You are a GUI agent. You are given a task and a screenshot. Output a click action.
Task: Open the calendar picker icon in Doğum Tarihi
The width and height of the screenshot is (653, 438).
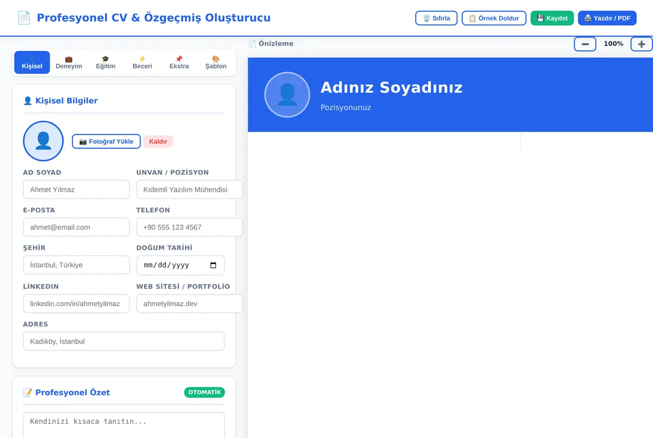pos(213,265)
